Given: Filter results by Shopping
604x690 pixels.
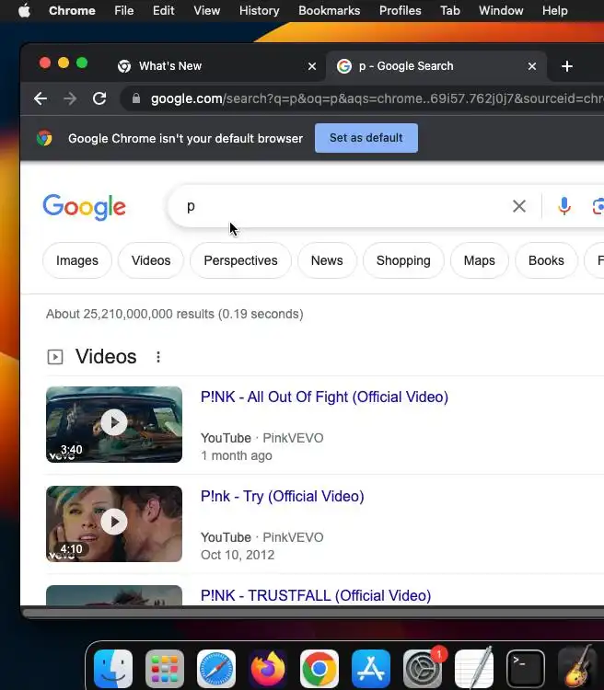Looking at the screenshot, I should coord(403,260).
